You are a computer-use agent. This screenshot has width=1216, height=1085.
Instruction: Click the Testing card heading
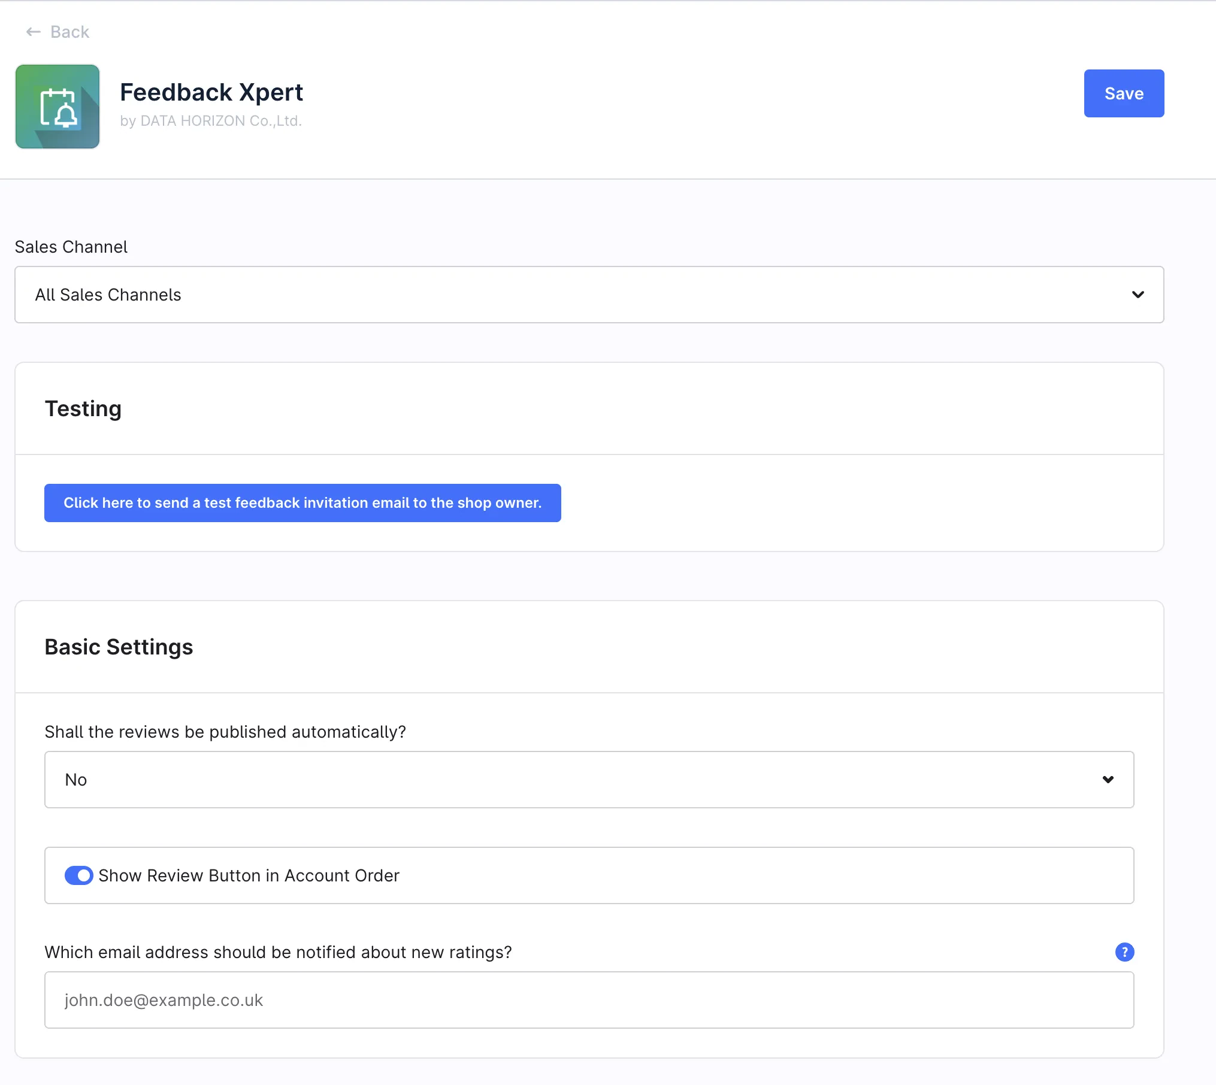83,408
